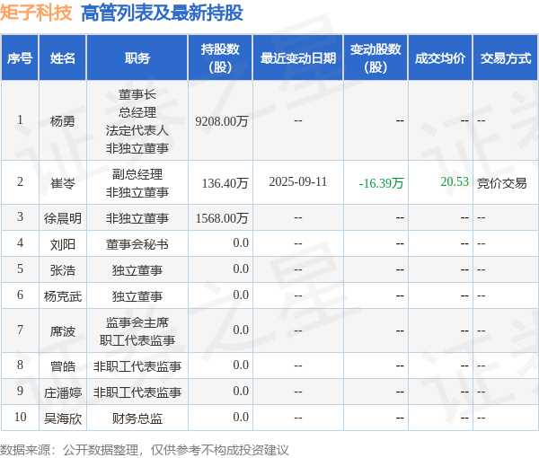Select the 最近变动日期 column header
The image size is (539, 458).
point(298,58)
